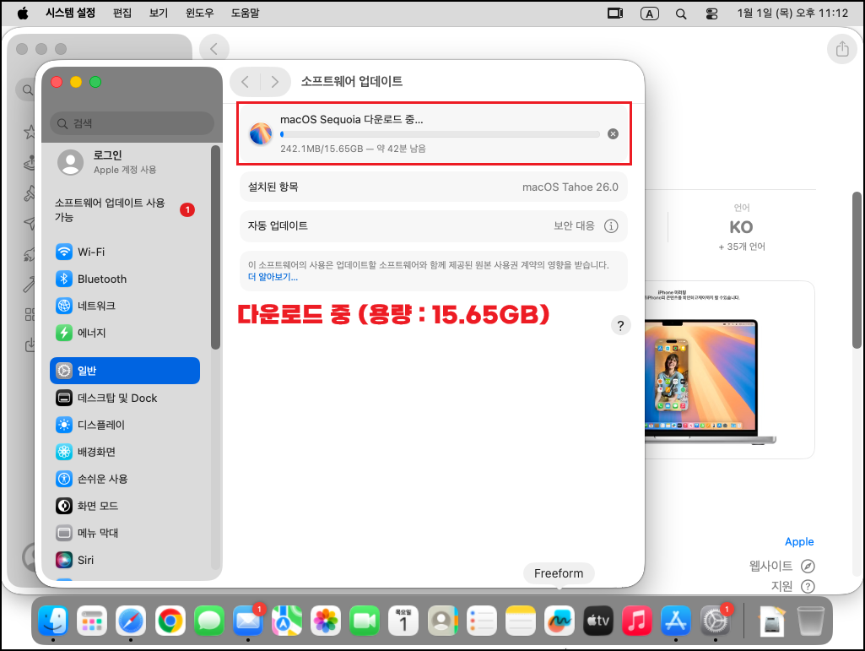Open the 윈도우 menu
The image size is (865, 651).
200,13
